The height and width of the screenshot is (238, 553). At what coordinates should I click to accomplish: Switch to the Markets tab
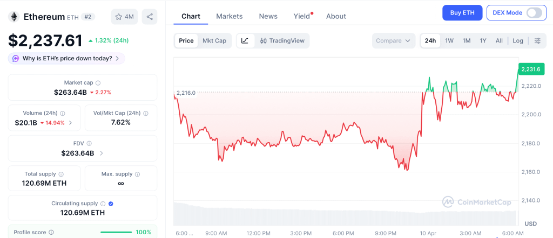pyautogui.click(x=230, y=16)
